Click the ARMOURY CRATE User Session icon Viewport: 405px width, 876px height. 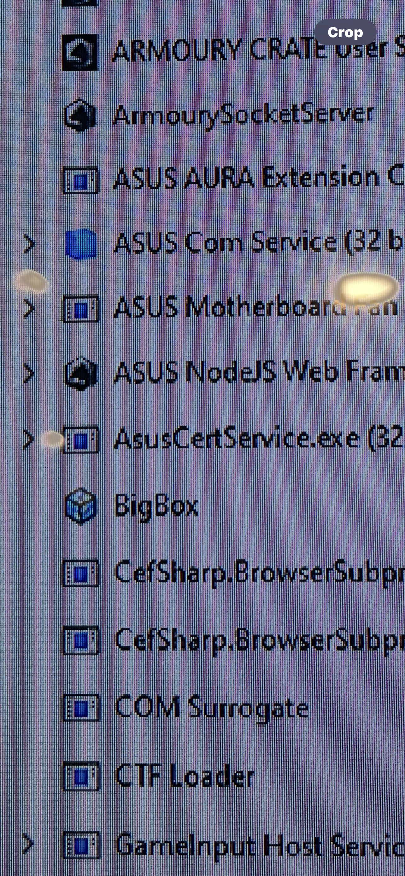click(x=80, y=53)
